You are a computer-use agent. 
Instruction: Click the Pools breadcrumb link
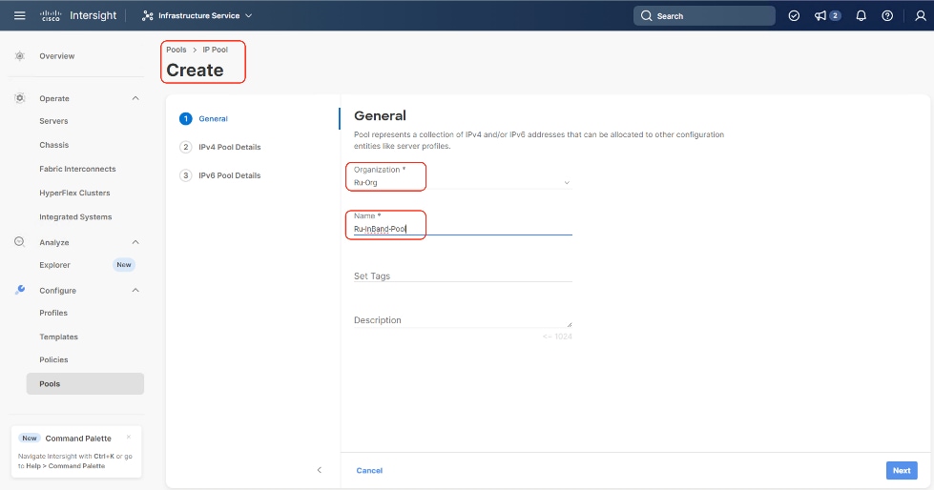176,50
